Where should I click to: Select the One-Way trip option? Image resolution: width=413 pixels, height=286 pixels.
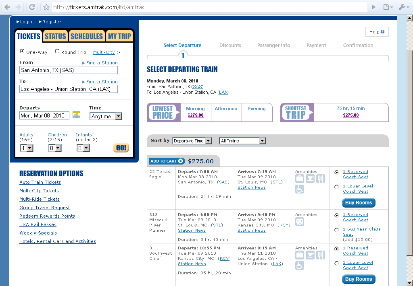22,51
